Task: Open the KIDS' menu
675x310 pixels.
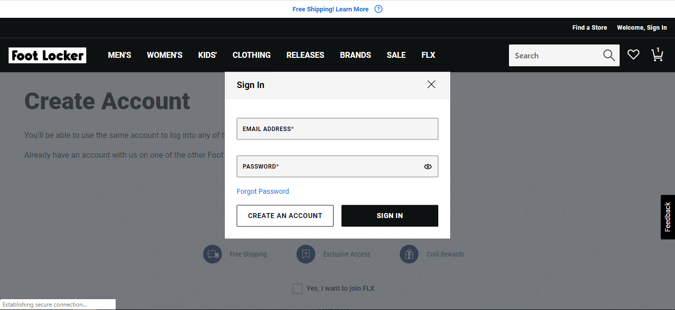Action: [x=208, y=55]
